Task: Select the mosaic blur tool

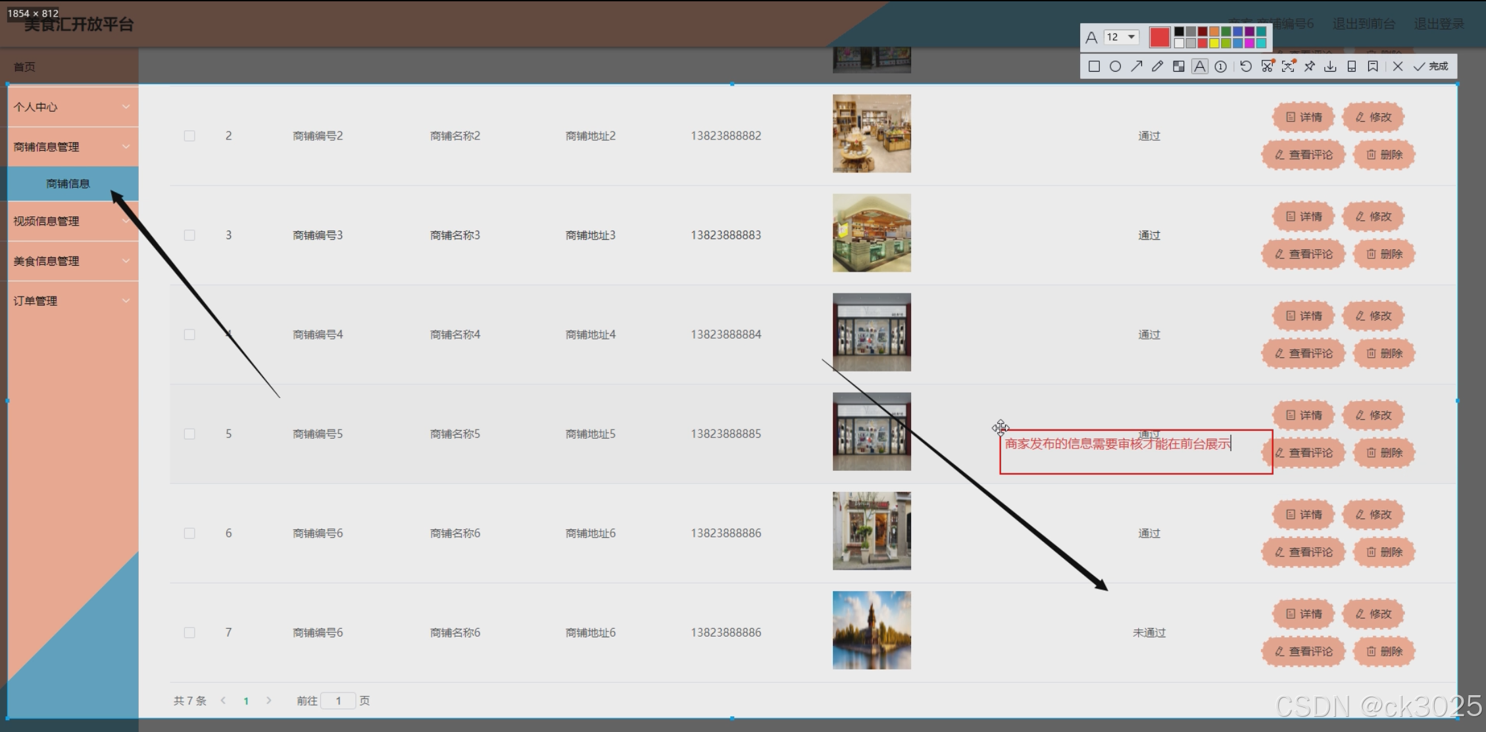Action: point(1178,66)
